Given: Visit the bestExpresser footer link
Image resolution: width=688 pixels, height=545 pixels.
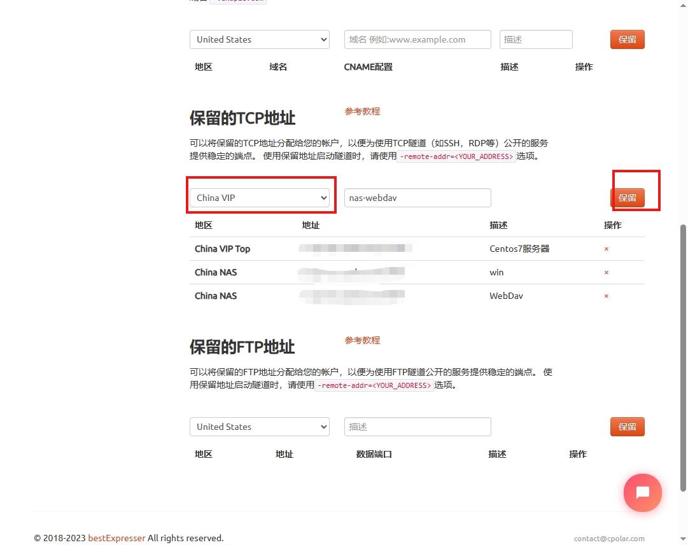Looking at the screenshot, I should (116, 538).
